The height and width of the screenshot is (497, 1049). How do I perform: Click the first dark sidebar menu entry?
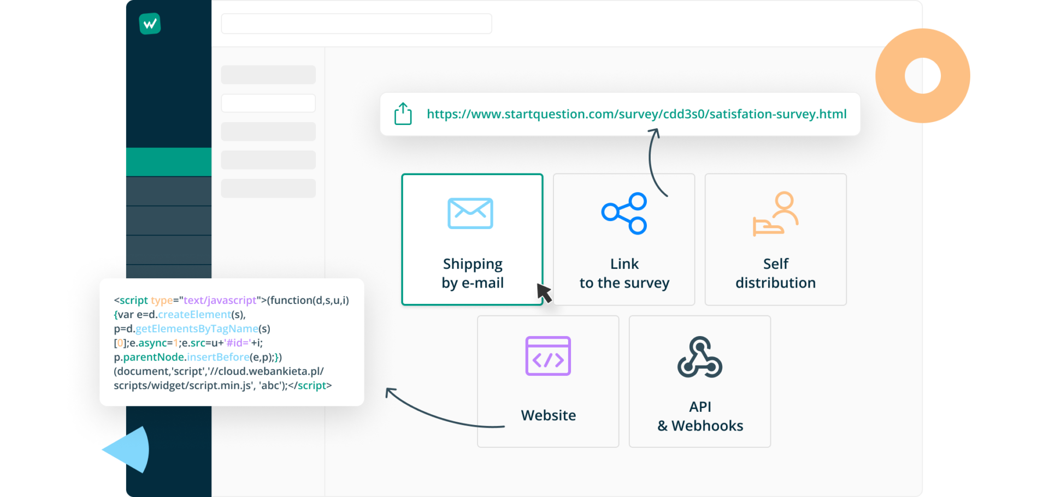click(x=168, y=191)
